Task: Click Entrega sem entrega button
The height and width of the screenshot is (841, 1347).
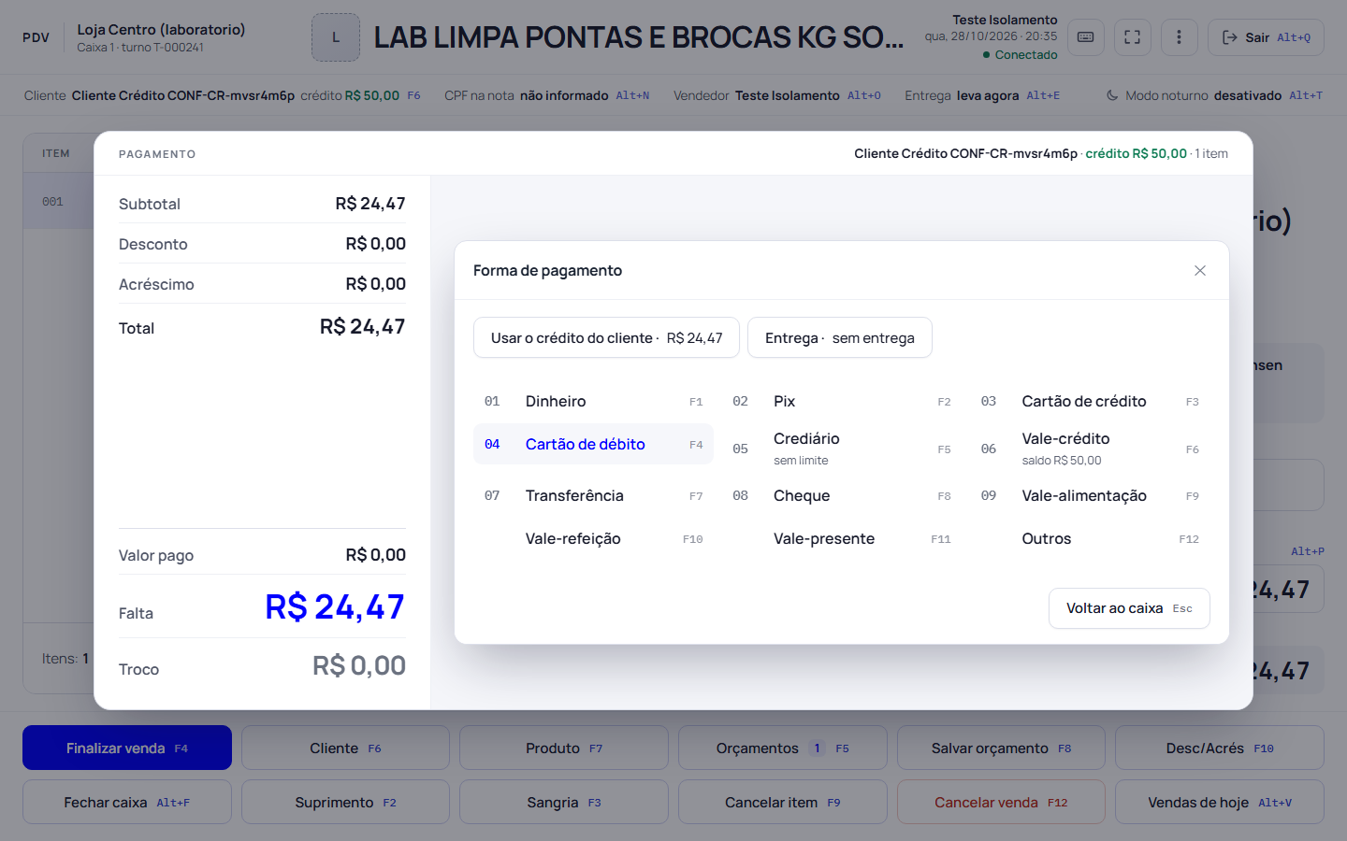Action: (x=840, y=337)
